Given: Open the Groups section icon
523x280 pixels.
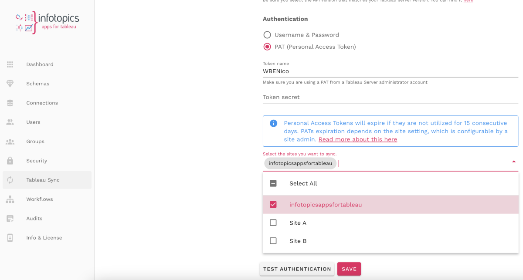Looking at the screenshot, I should tap(10, 141).
